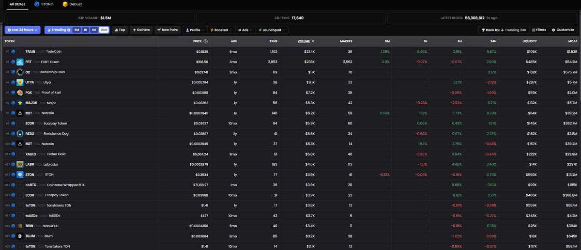This screenshot has height=250, width=581.
Task: Click the Resistance Dog logo icon
Action: click(x=20, y=133)
